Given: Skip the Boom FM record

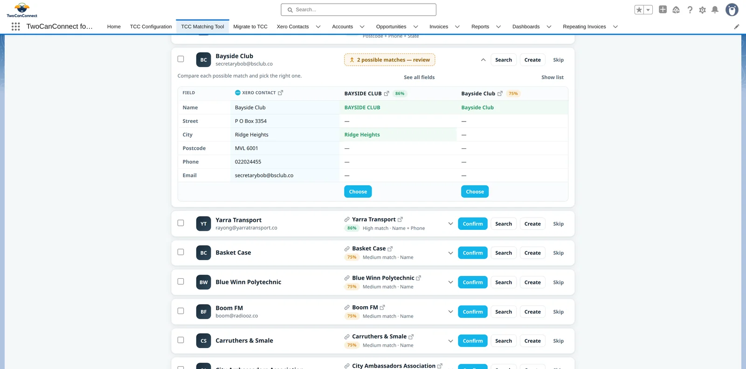Looking at the screenshot, I should [559, 312].
